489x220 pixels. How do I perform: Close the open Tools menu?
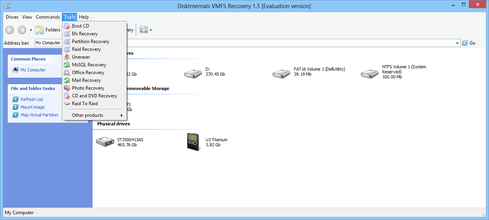70,17
